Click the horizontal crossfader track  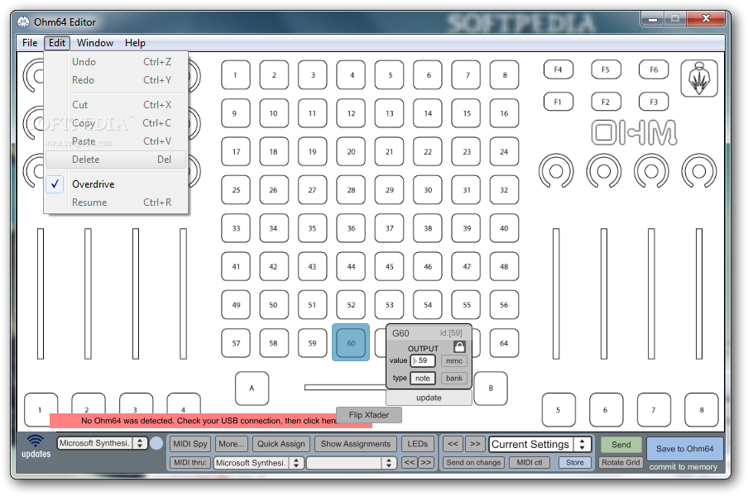click(345, 388)
